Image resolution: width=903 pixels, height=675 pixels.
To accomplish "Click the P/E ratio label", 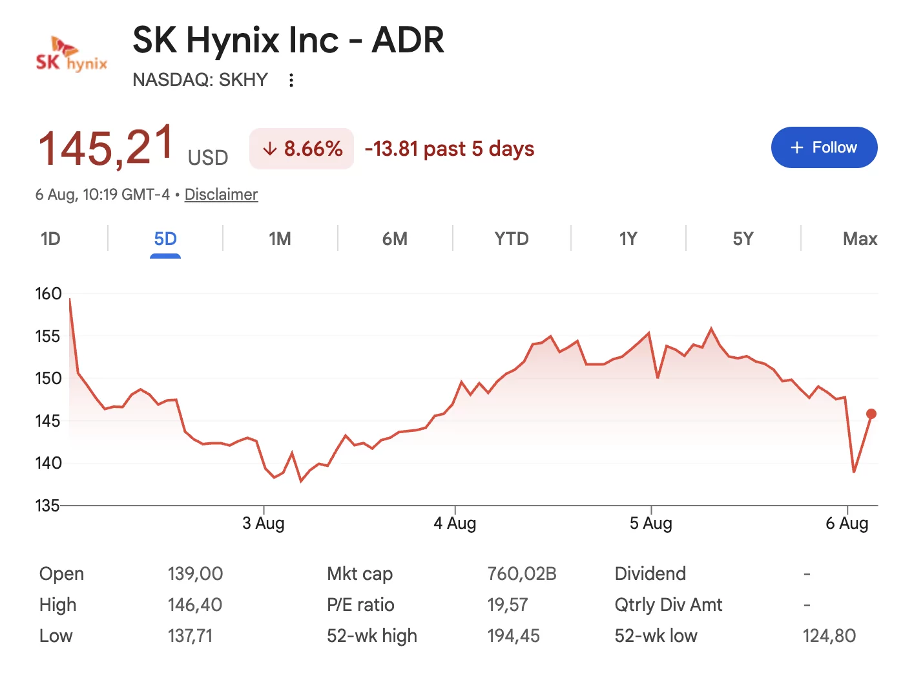I will click(360, 605).
